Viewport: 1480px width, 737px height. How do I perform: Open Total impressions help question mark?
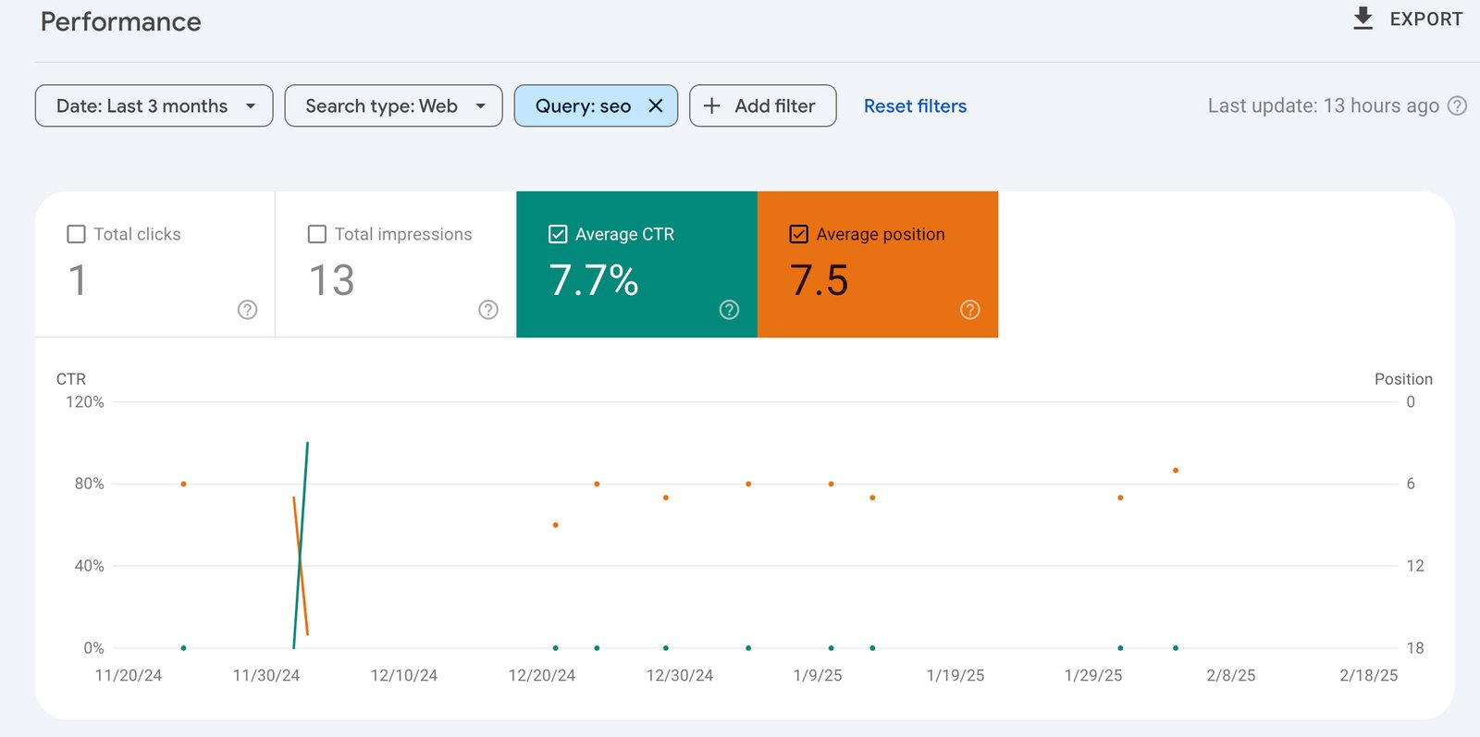click(488, 310)
